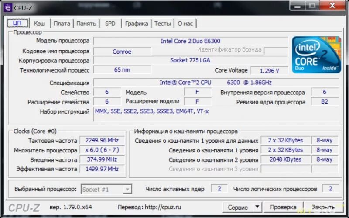Click the x 6.0 ( 6 - 7 ) multiplier value
The width and height of the screenshot is (349, 218).
[x=102, y=150]
